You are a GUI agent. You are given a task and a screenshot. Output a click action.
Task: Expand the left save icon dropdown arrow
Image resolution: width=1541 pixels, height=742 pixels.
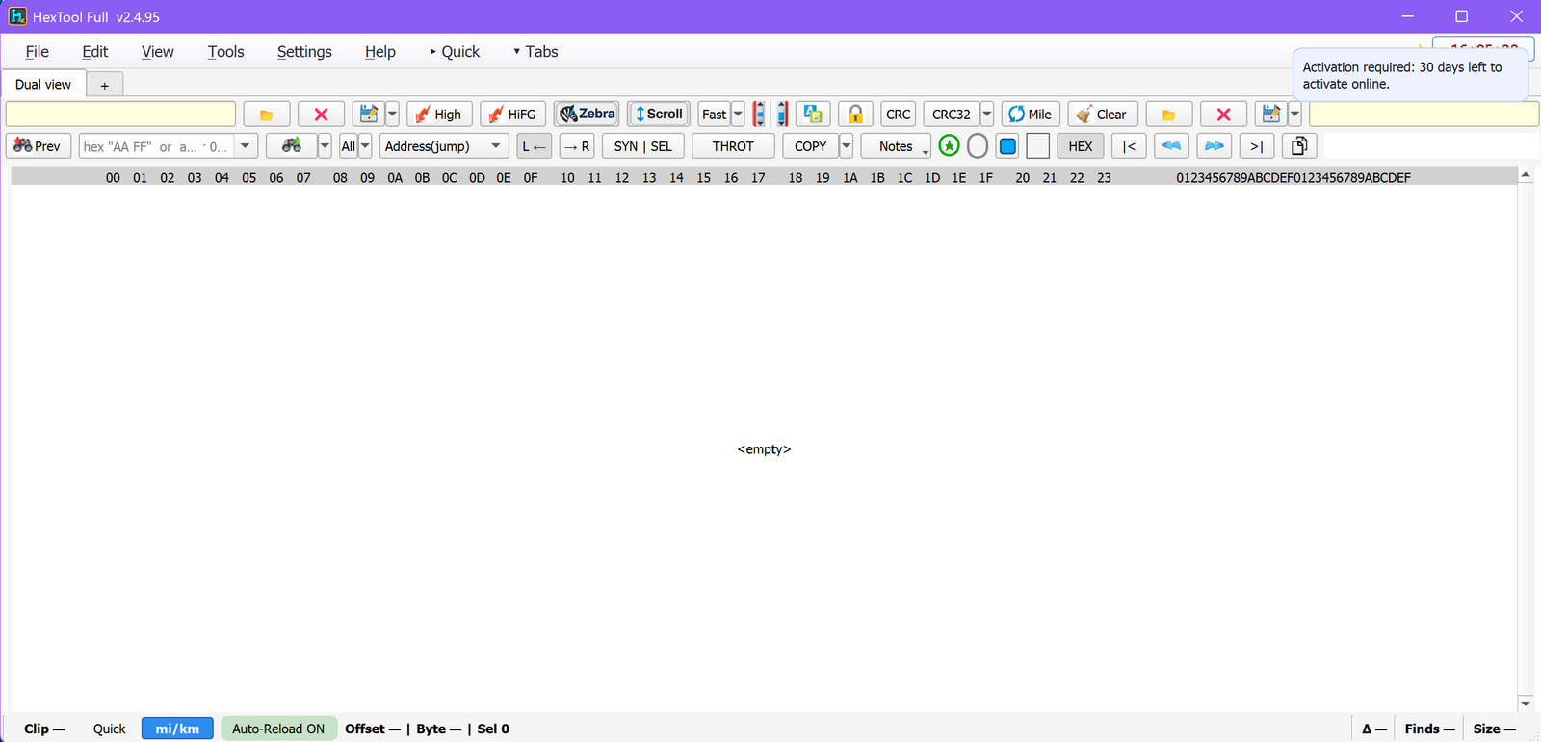[x=392, y=115]
